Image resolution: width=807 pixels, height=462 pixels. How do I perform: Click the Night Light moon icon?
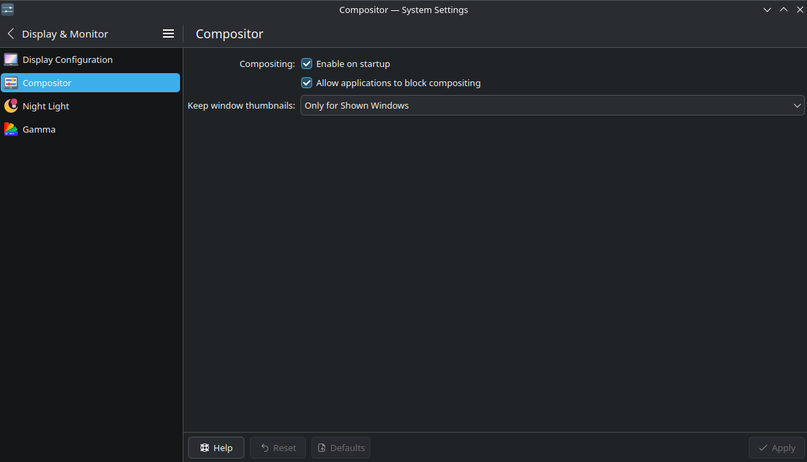click(11, 106)
